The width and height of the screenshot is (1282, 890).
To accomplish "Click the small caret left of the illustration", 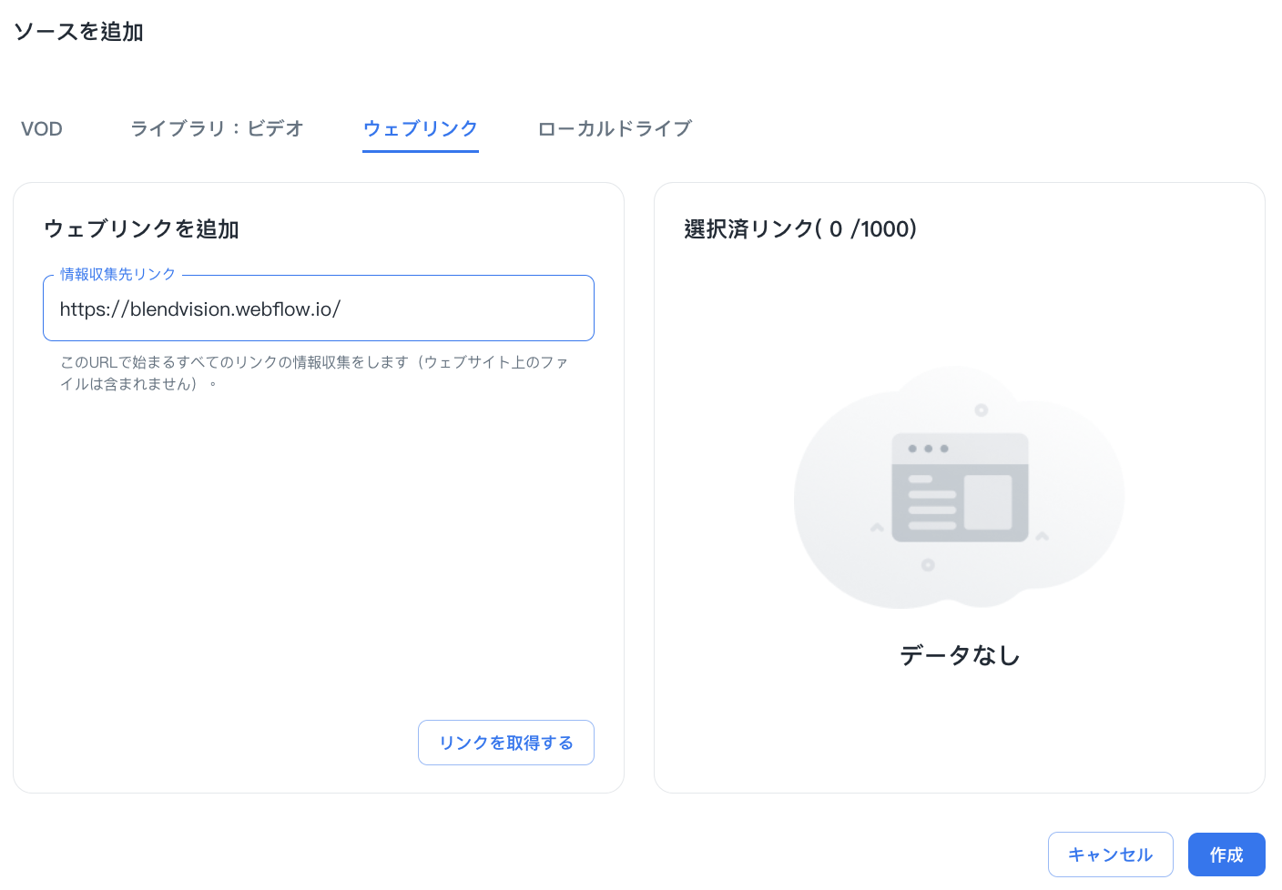I will [877, 527].
